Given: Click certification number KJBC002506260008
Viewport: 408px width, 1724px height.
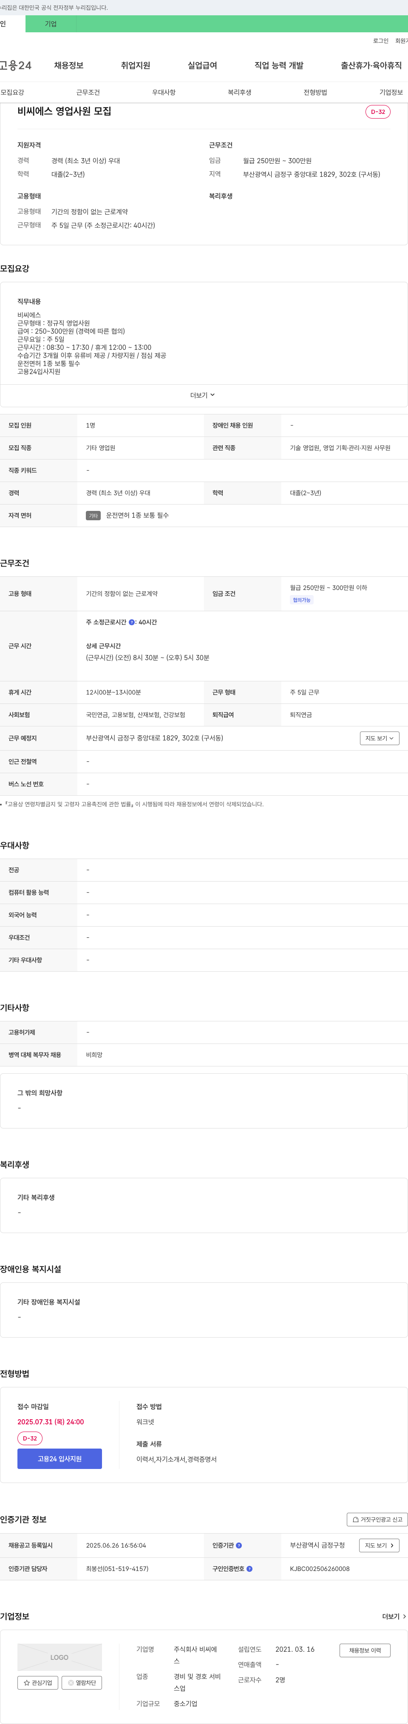Looking at the screenshot, I should pos(320,1569).
